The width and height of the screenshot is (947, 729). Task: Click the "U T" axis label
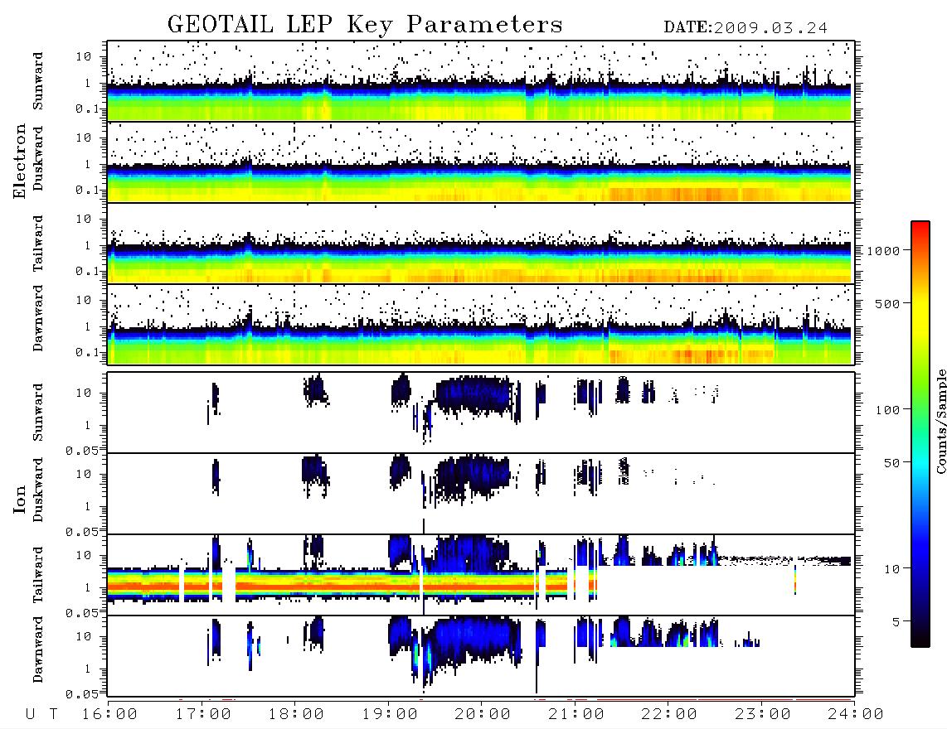click(x=41, y=715)
